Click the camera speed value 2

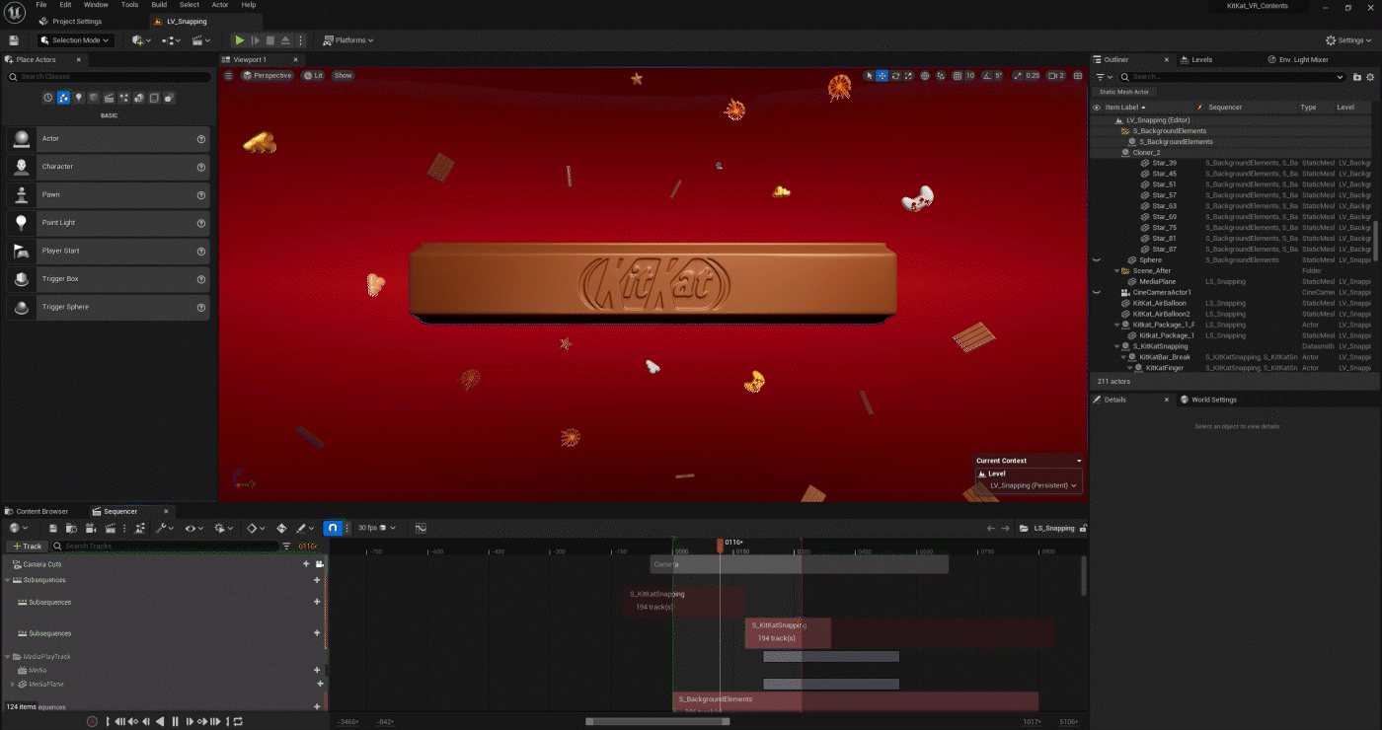1056,76
